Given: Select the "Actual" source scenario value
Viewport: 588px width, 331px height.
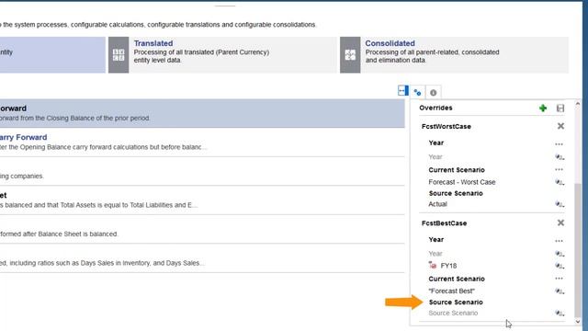Looking at the screenshot, I should (x=437, y=204).
